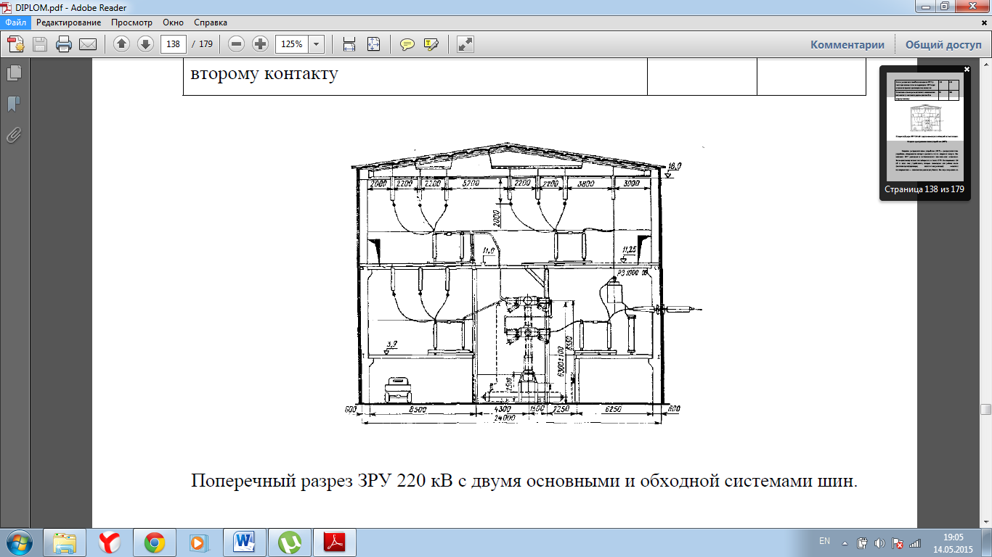Select the Highlight text tool
The width and height of the screenshot is (992, 557).
431,44
